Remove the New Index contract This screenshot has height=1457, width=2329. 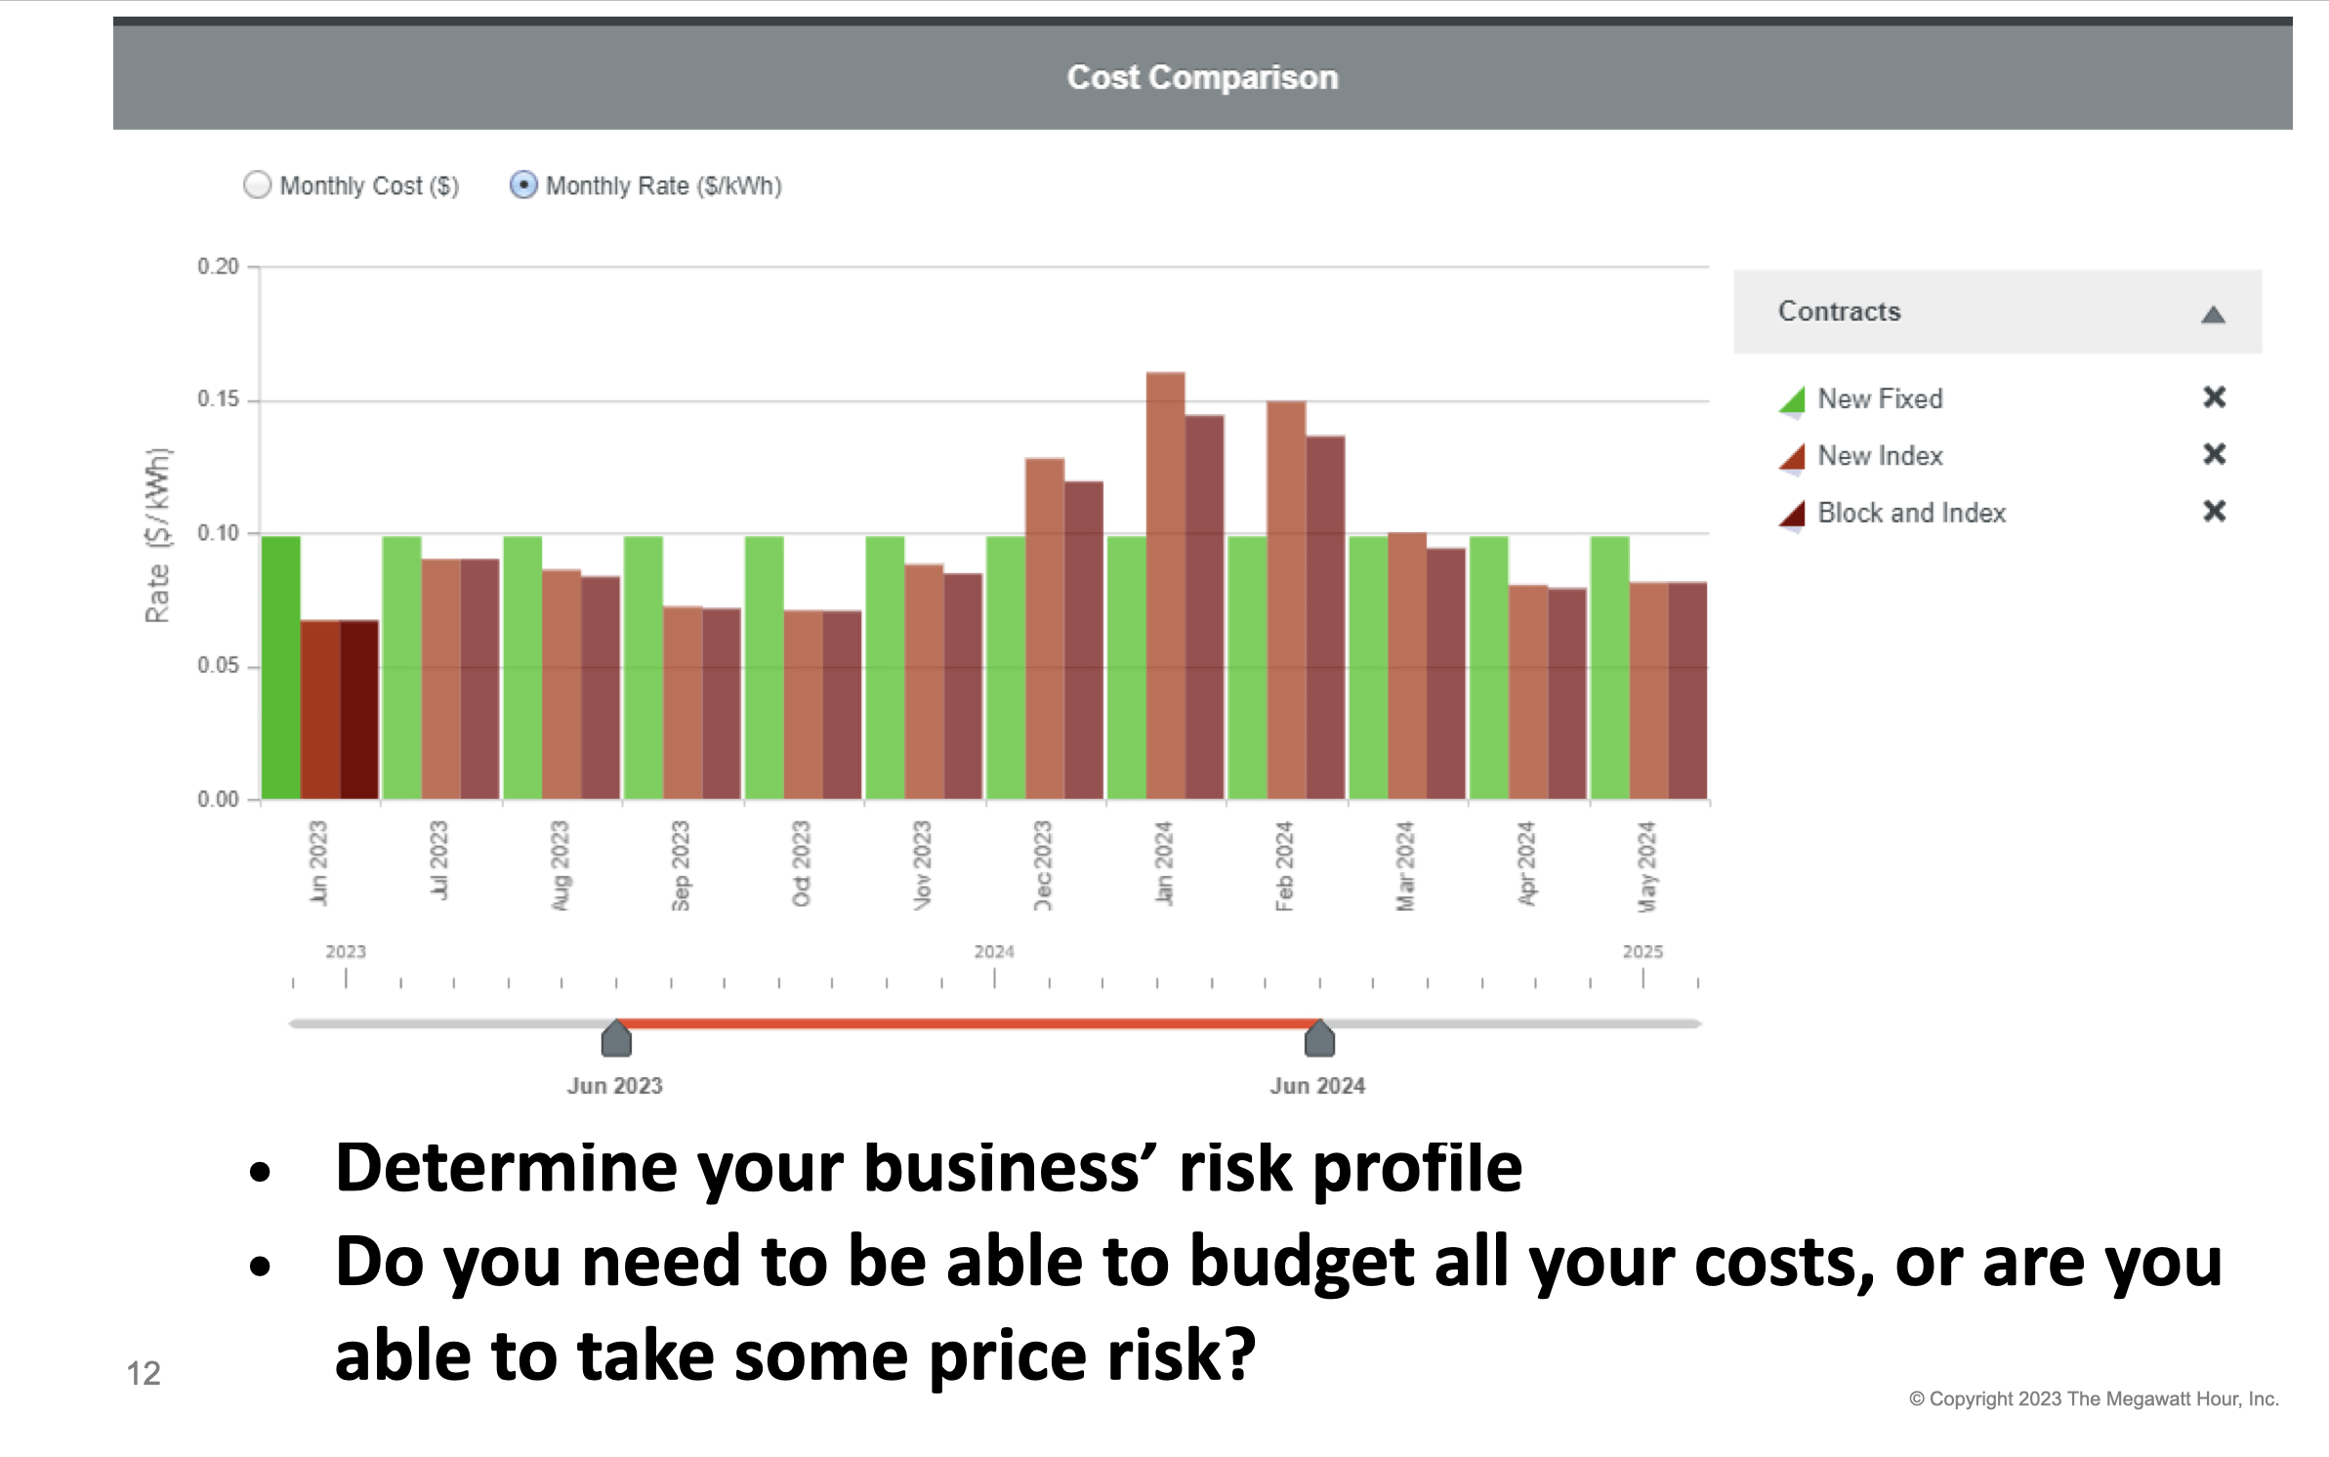[2214, 454]
